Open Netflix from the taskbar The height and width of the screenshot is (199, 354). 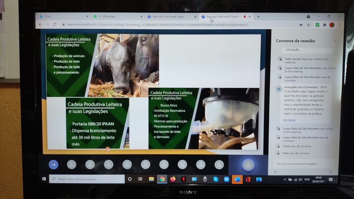tap(183, 179)
